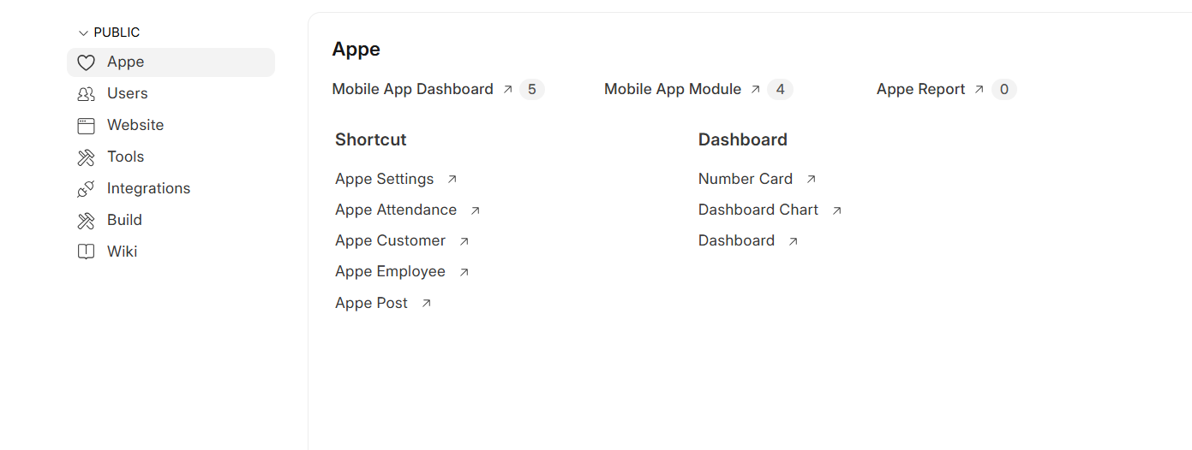
Task: Select Wiki in the sidebar
Action: click(122, 252)
